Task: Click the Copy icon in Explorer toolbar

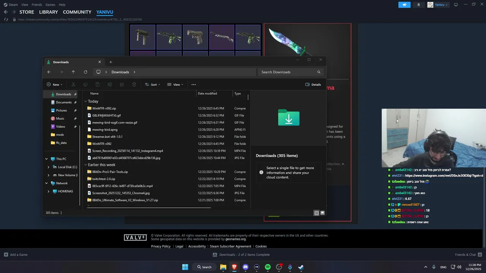Action: 85,85
